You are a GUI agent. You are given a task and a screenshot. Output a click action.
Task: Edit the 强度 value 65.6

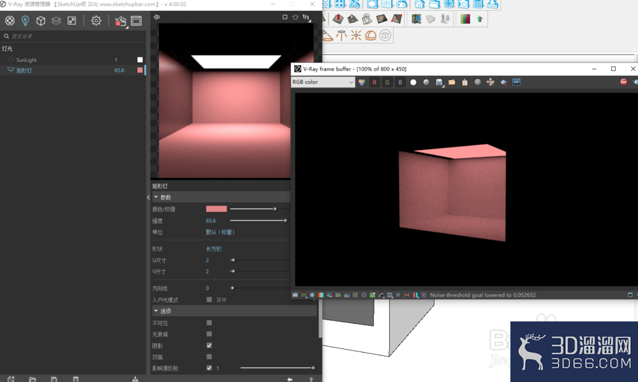211,221
